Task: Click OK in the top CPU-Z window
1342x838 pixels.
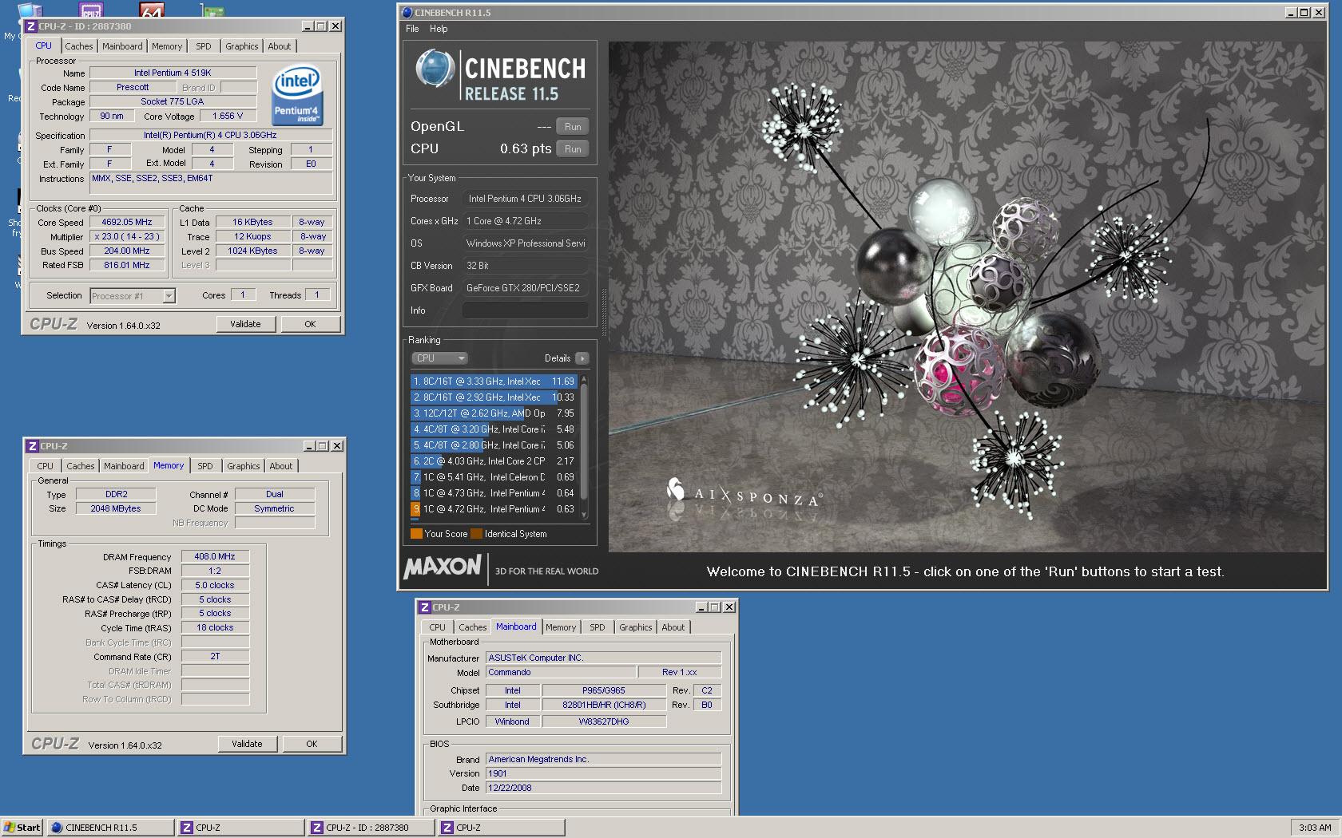Action: (x=310, y=324)
